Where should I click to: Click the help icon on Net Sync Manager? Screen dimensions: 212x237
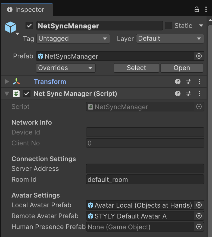tap(177, 93)
